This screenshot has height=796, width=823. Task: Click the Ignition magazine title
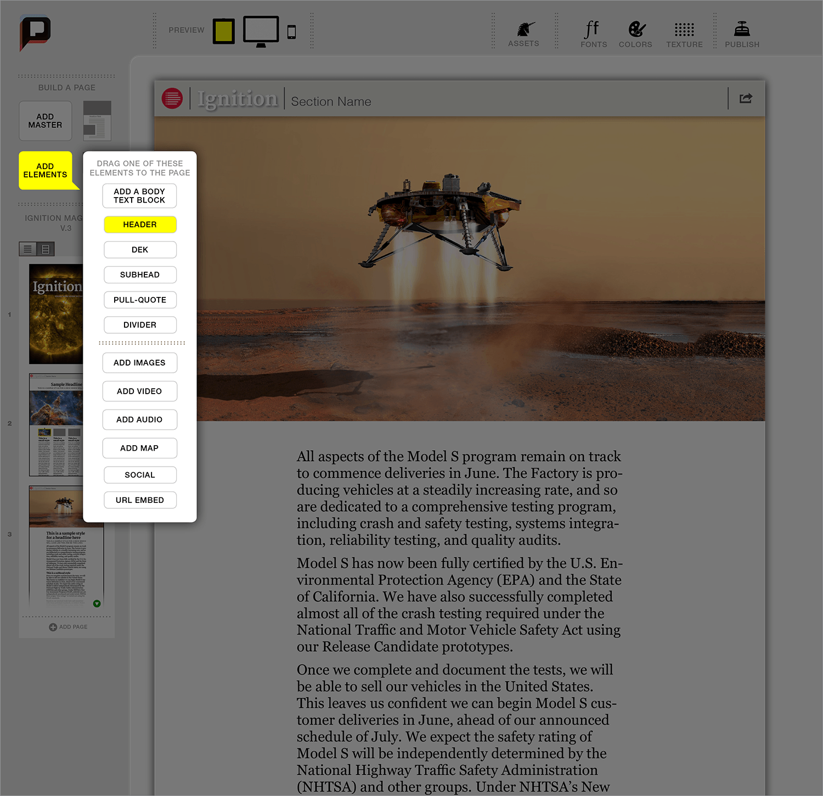coord(238,99)
